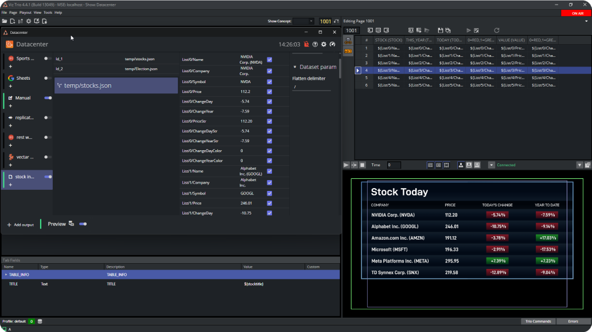
Task: Add entry under vectar source with plus
Action: (10, 165)
